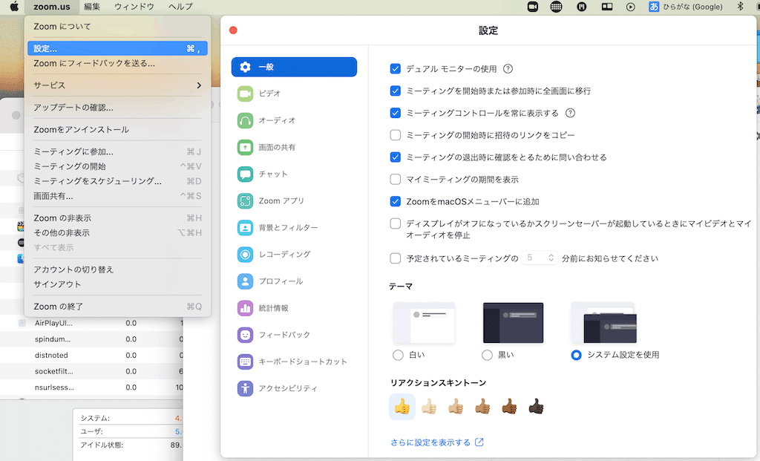Click the play circle icon in menu bar

(x=631, y=7)
